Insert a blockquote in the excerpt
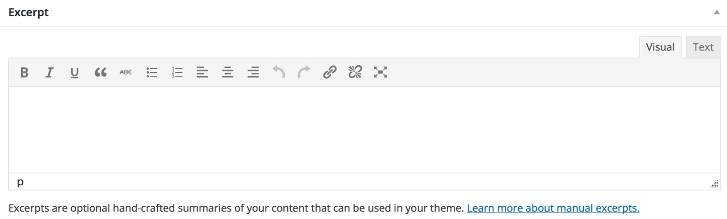Screen dimensions: 727x219 (x=100, y=72)
